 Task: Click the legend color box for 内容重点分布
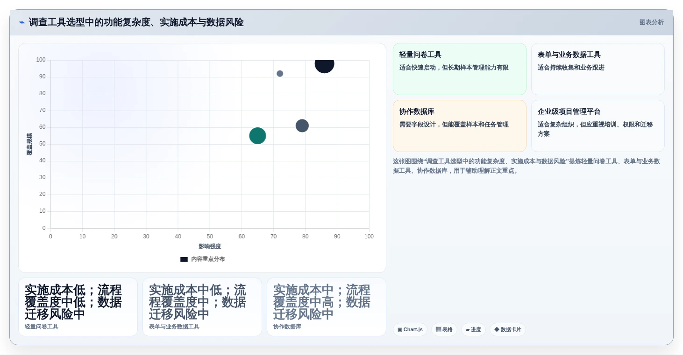(184, 259)
